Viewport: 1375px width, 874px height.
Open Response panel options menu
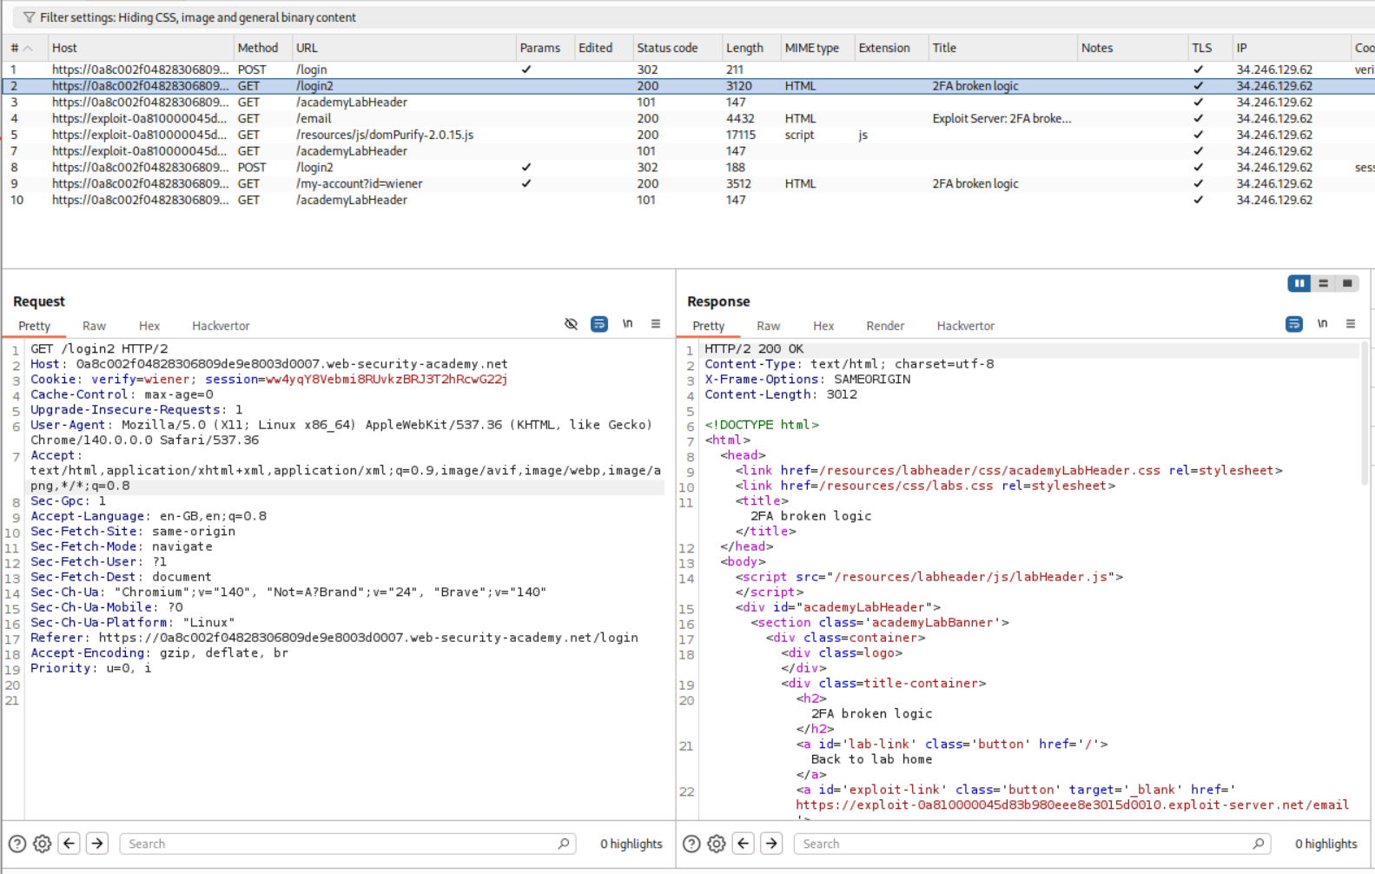click(x=1350, y=324)
